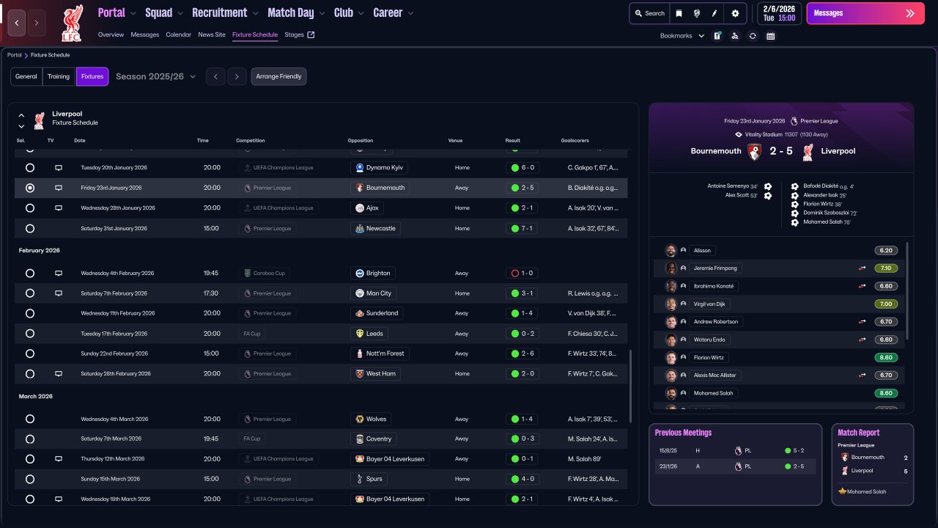
Task: Select radio for Friday 23rd January fixture
Action: [x=30, y=188]
